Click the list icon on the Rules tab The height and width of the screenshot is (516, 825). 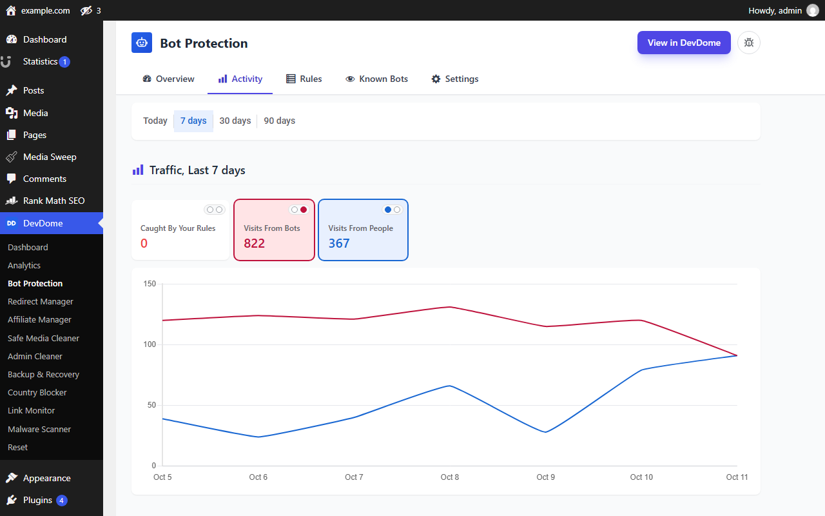291,79
